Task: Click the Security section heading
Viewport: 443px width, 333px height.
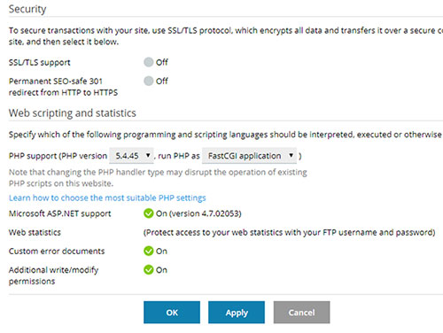Action: tap(27, 9)
